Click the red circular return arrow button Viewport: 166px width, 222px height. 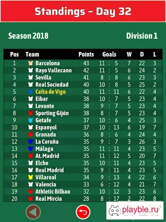[83, 212]
